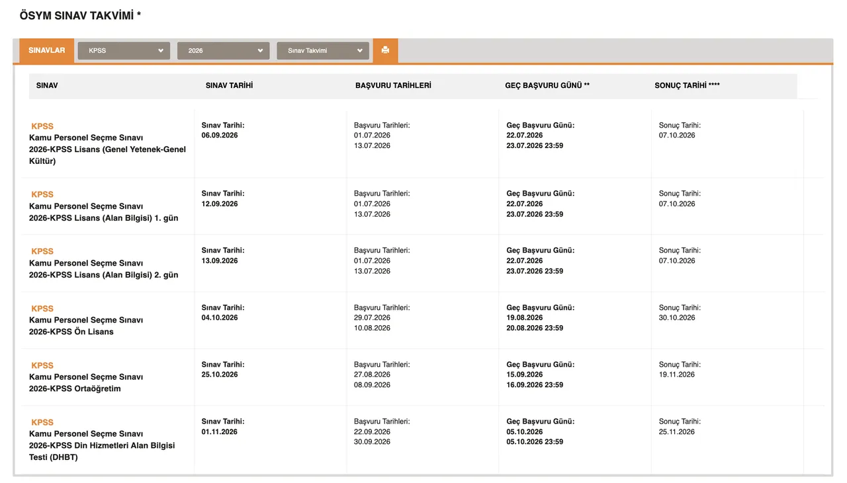Click the exam date 25.10.2026
Viewport: 847px width, 483px height.
220,375
